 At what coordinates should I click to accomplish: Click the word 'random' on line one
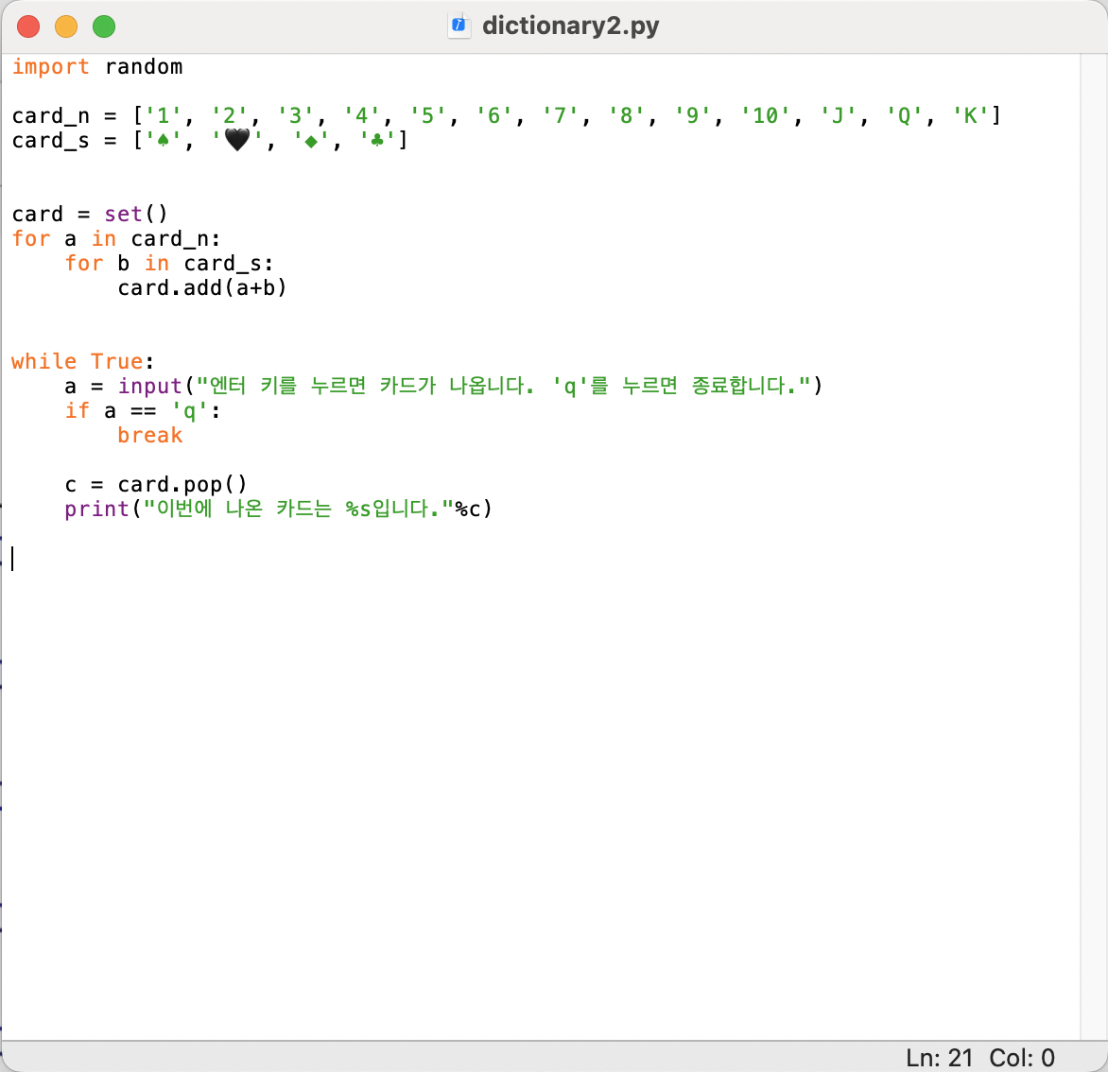[144, 67]
